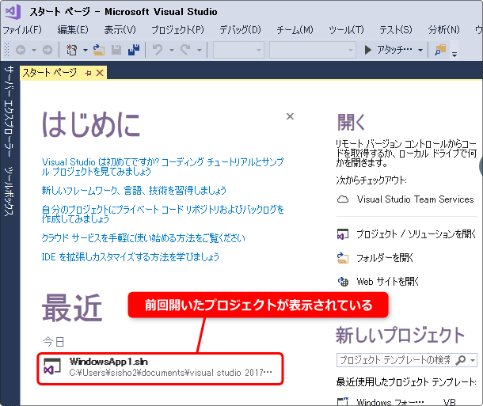Open the ツールボックス side tab

tap(10, 192)
